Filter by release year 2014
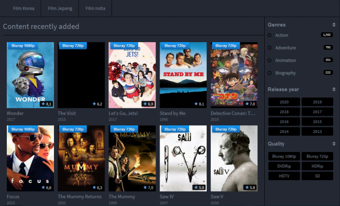340x206 pixels. pos(284,131)
